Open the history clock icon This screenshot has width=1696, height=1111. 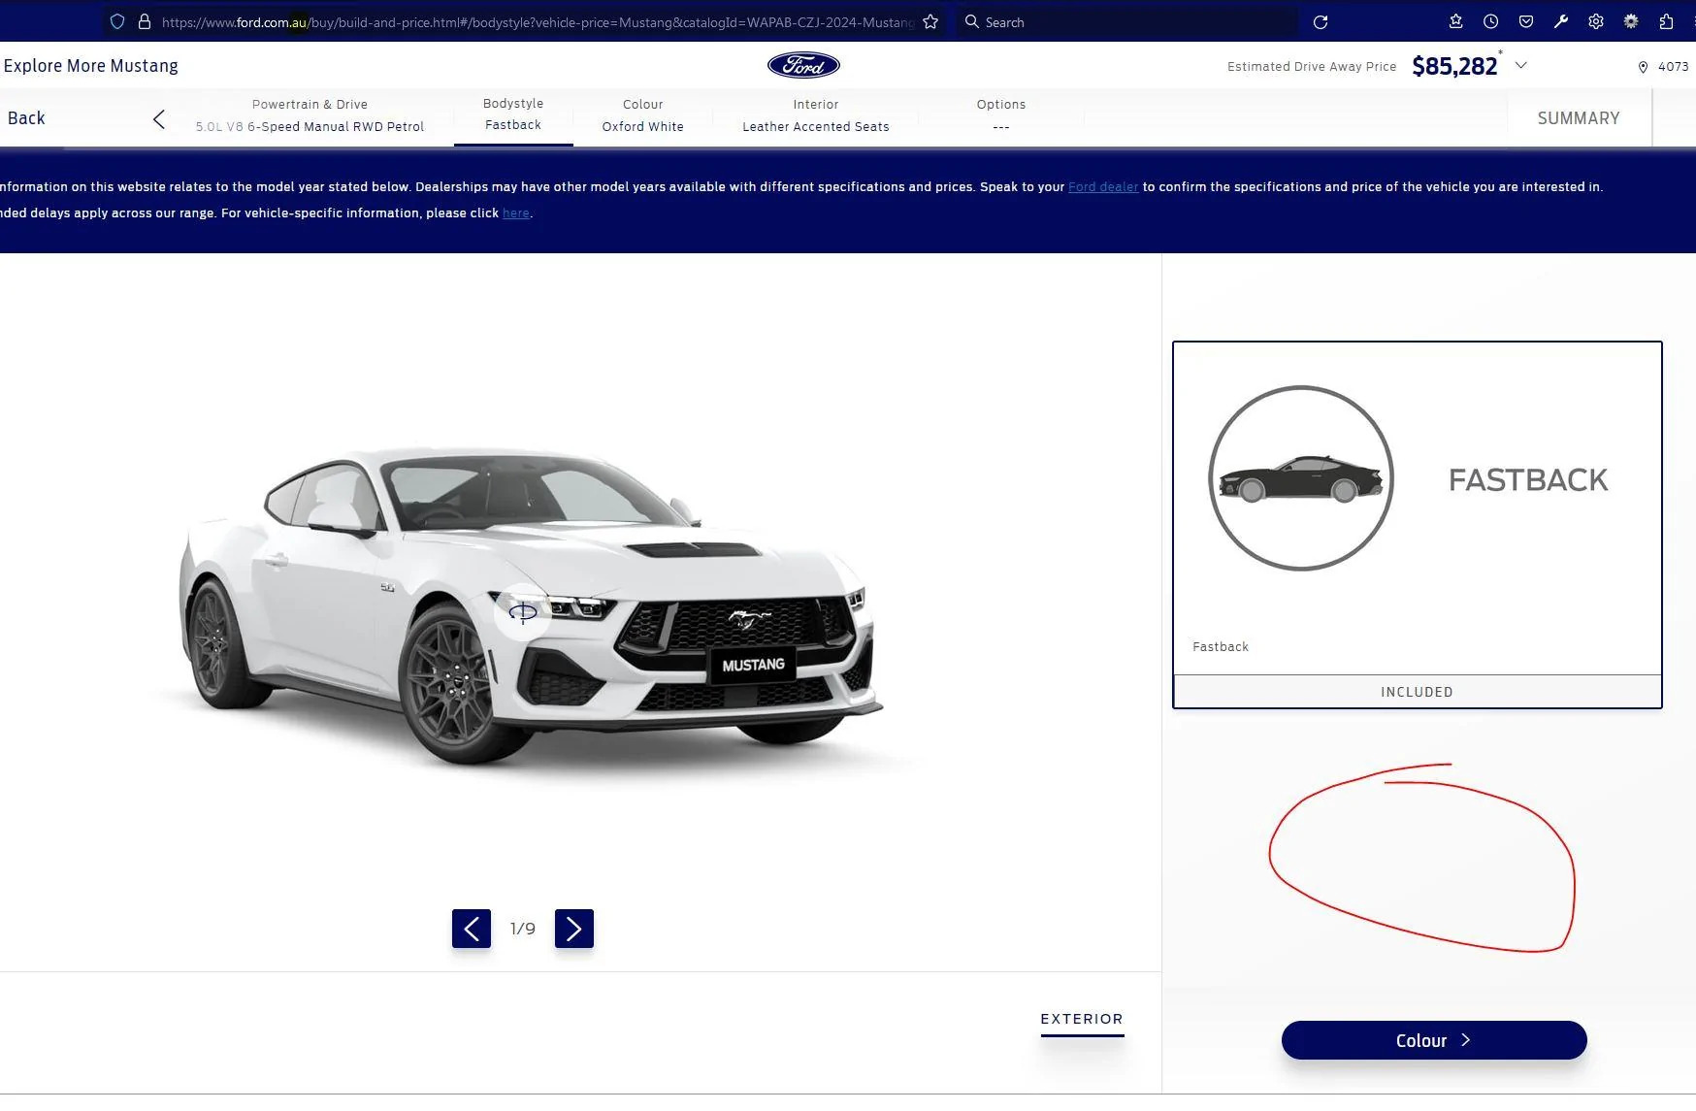(x=1490, y=21)
